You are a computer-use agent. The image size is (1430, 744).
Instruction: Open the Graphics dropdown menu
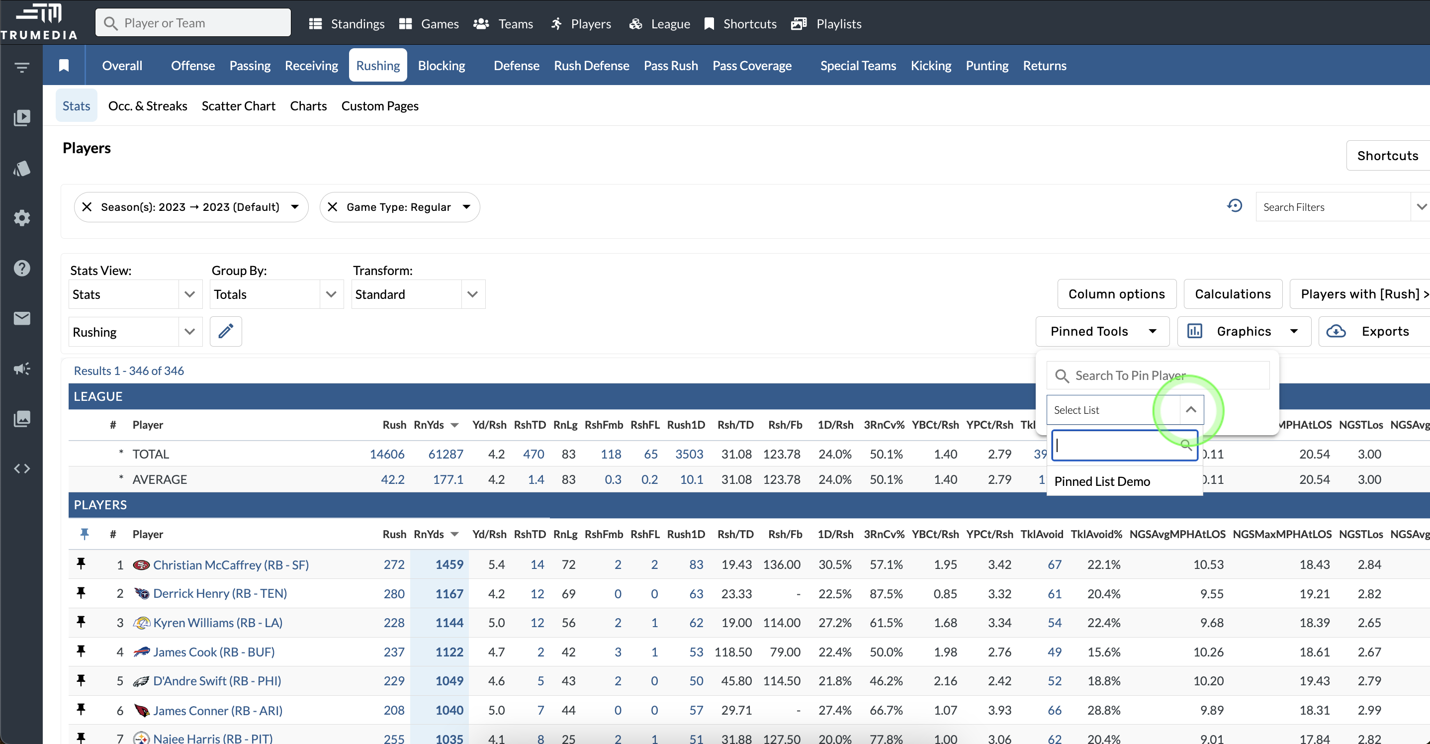1244,332
